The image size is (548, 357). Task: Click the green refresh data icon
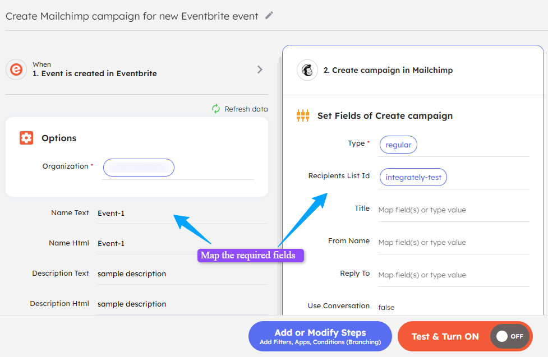coord(216,109)
